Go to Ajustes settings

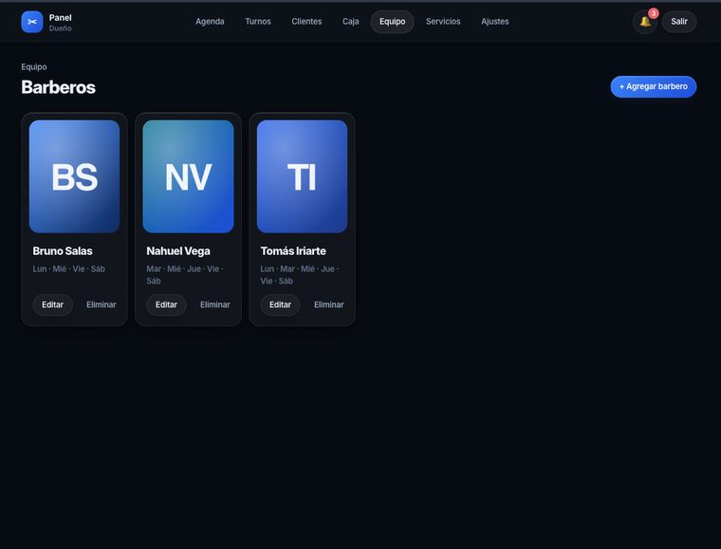495,22
